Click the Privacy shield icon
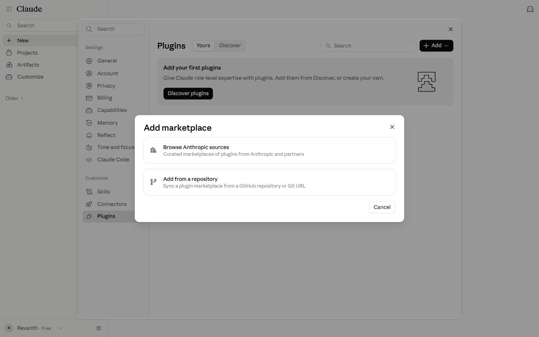 (89, 86)
